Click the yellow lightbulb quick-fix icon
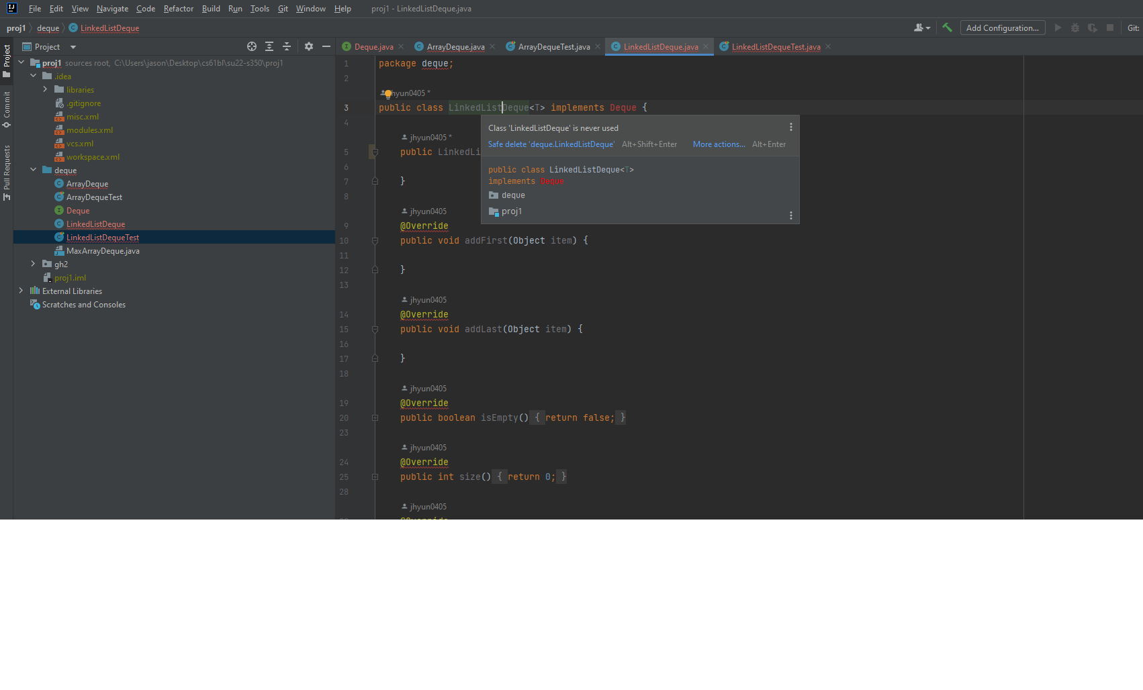 [x=387, y=94]
